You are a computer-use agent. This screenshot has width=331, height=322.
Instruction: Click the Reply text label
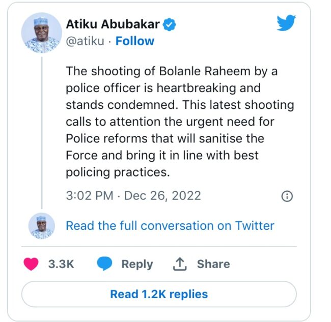[x=137, y=264]
